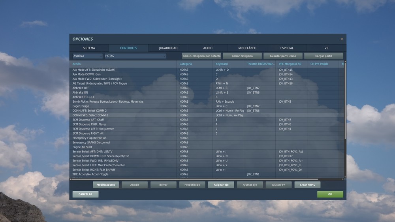This screenshot has width=395, height=222.
Task: Click the Ajustar FF button
Action: 278,185
